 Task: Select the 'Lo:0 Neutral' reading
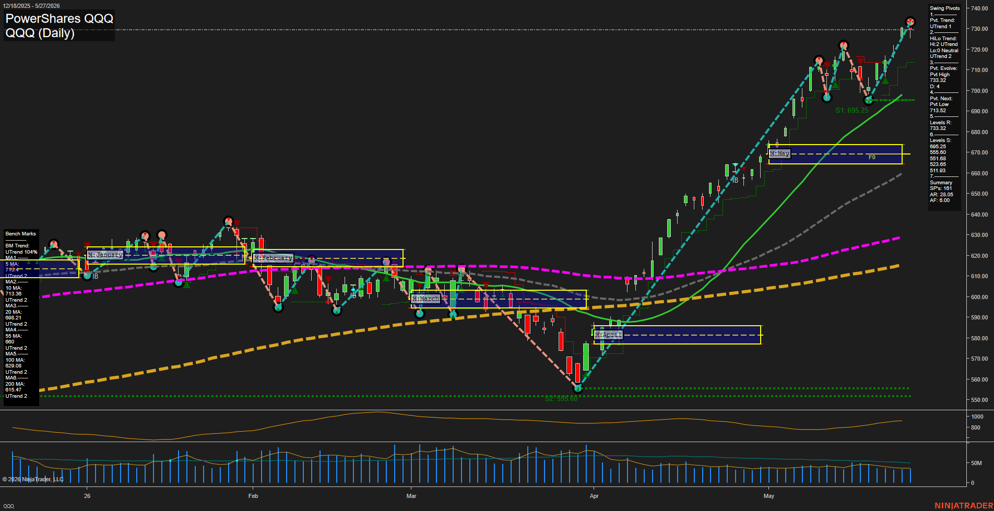pos(944,51)
